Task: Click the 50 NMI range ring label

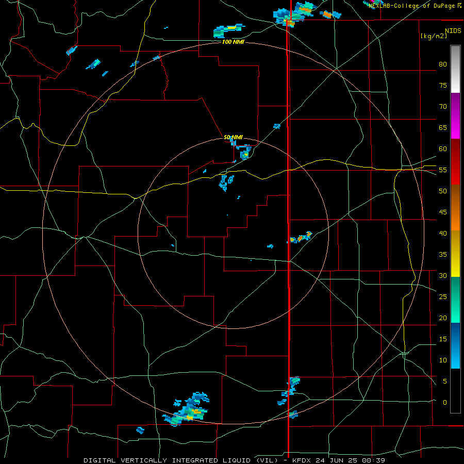Action: (233, 137)
